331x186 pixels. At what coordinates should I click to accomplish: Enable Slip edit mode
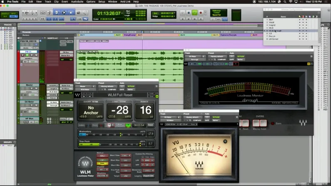coord(5,17)
